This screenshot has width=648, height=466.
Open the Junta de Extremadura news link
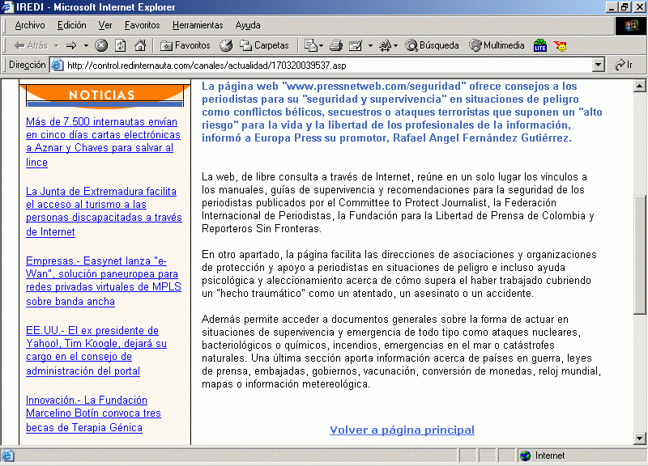coord(104,211)
